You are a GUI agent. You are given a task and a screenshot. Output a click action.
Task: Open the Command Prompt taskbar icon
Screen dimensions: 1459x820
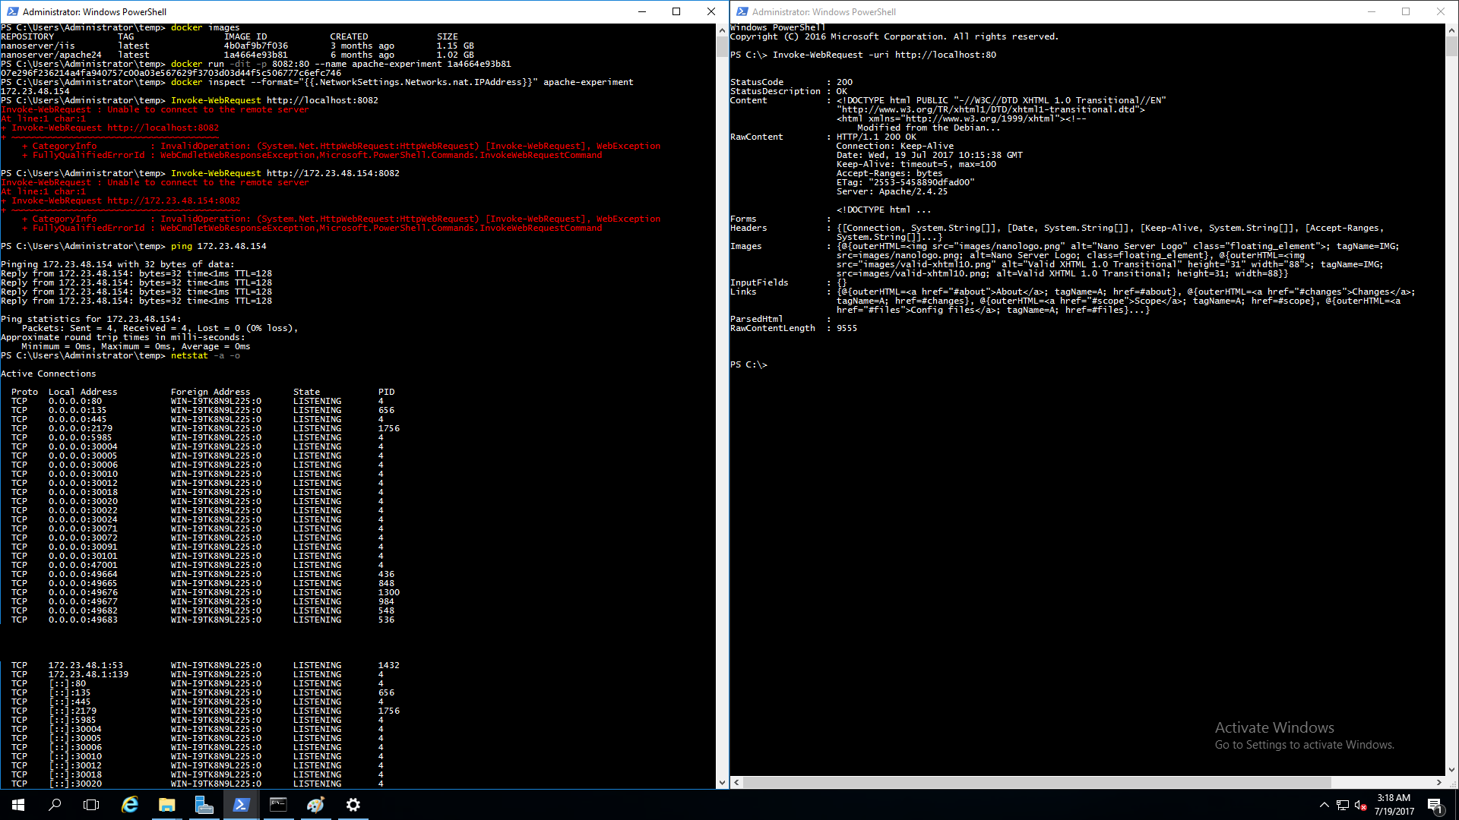[x=278, y=805]
